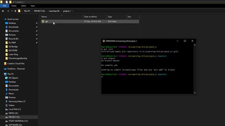Sort by the Size column header
Viewport: 225px width, 126px height.
pyautogui.click(x=133, y=17)
